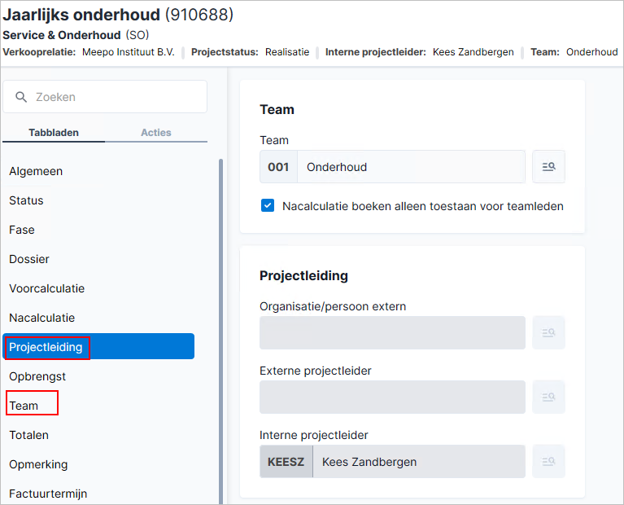Click the Team field lookup icon

tap(548, 167)
